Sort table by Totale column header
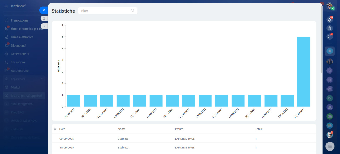Viewport: 340px width, 154px height. point(259,129)
